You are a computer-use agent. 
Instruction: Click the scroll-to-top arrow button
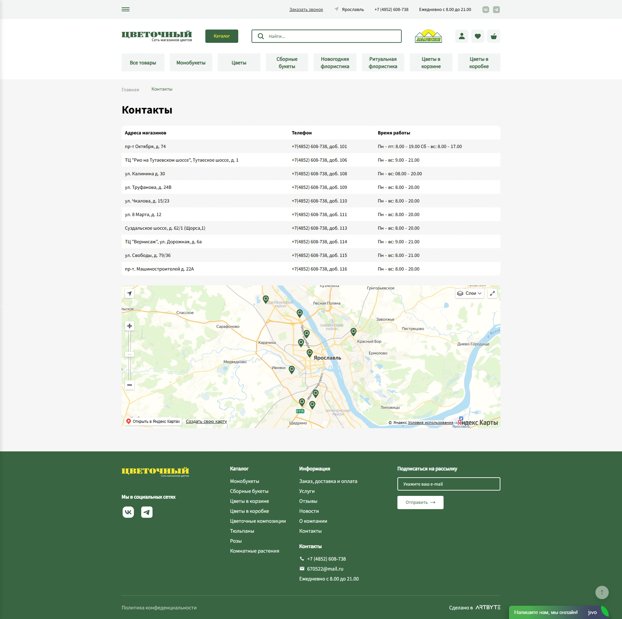tap(602, 592)
